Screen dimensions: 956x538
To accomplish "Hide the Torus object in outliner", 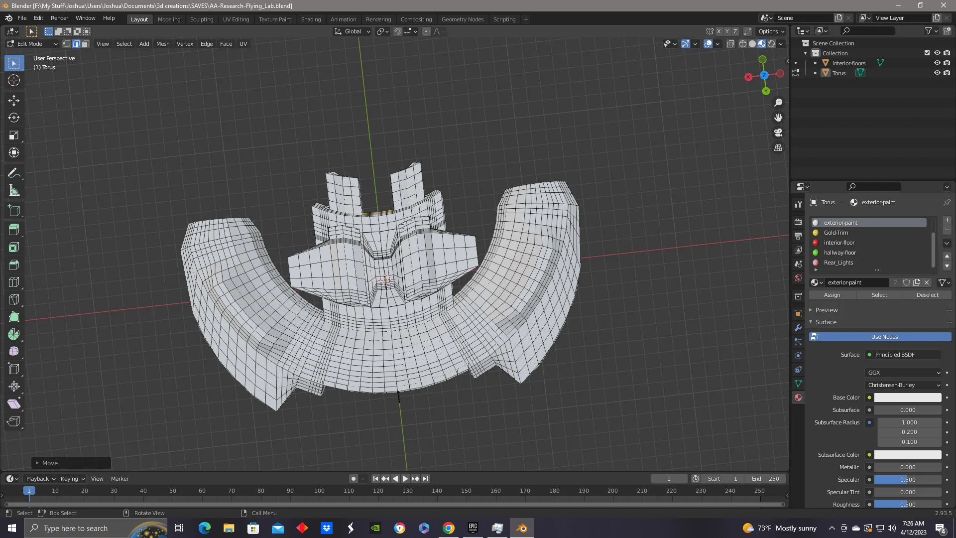I will click(937, 73).
